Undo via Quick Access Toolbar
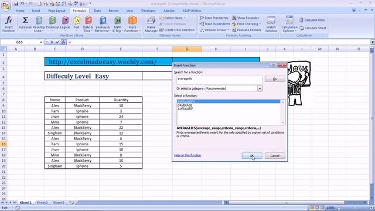The height and width of the screenshot is (211, 375). 22,4
